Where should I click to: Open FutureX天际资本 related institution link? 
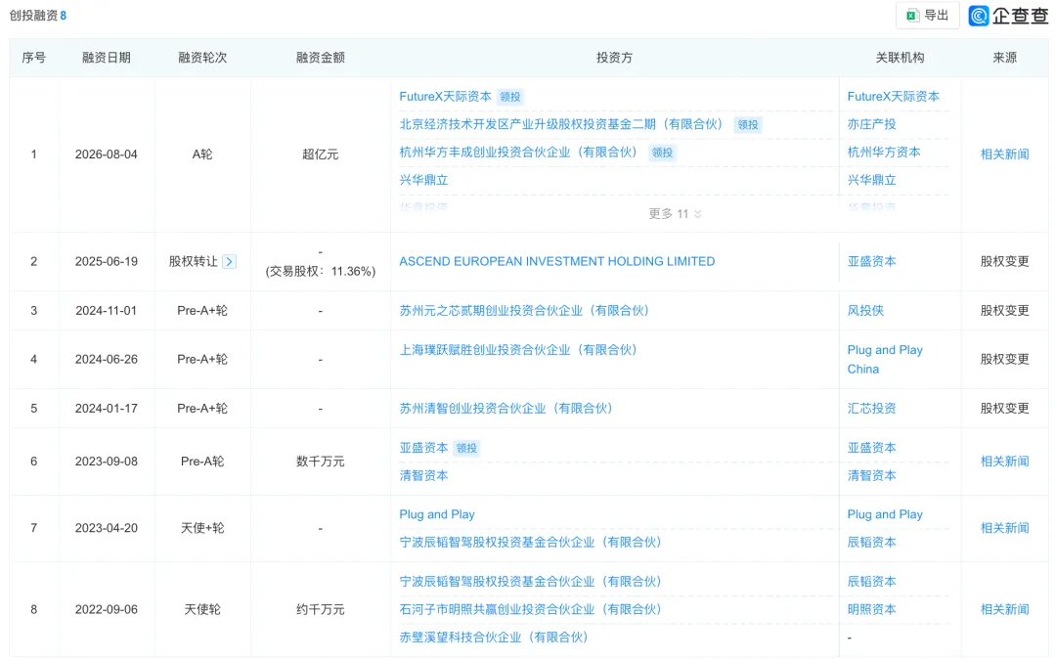coord(893,96)
